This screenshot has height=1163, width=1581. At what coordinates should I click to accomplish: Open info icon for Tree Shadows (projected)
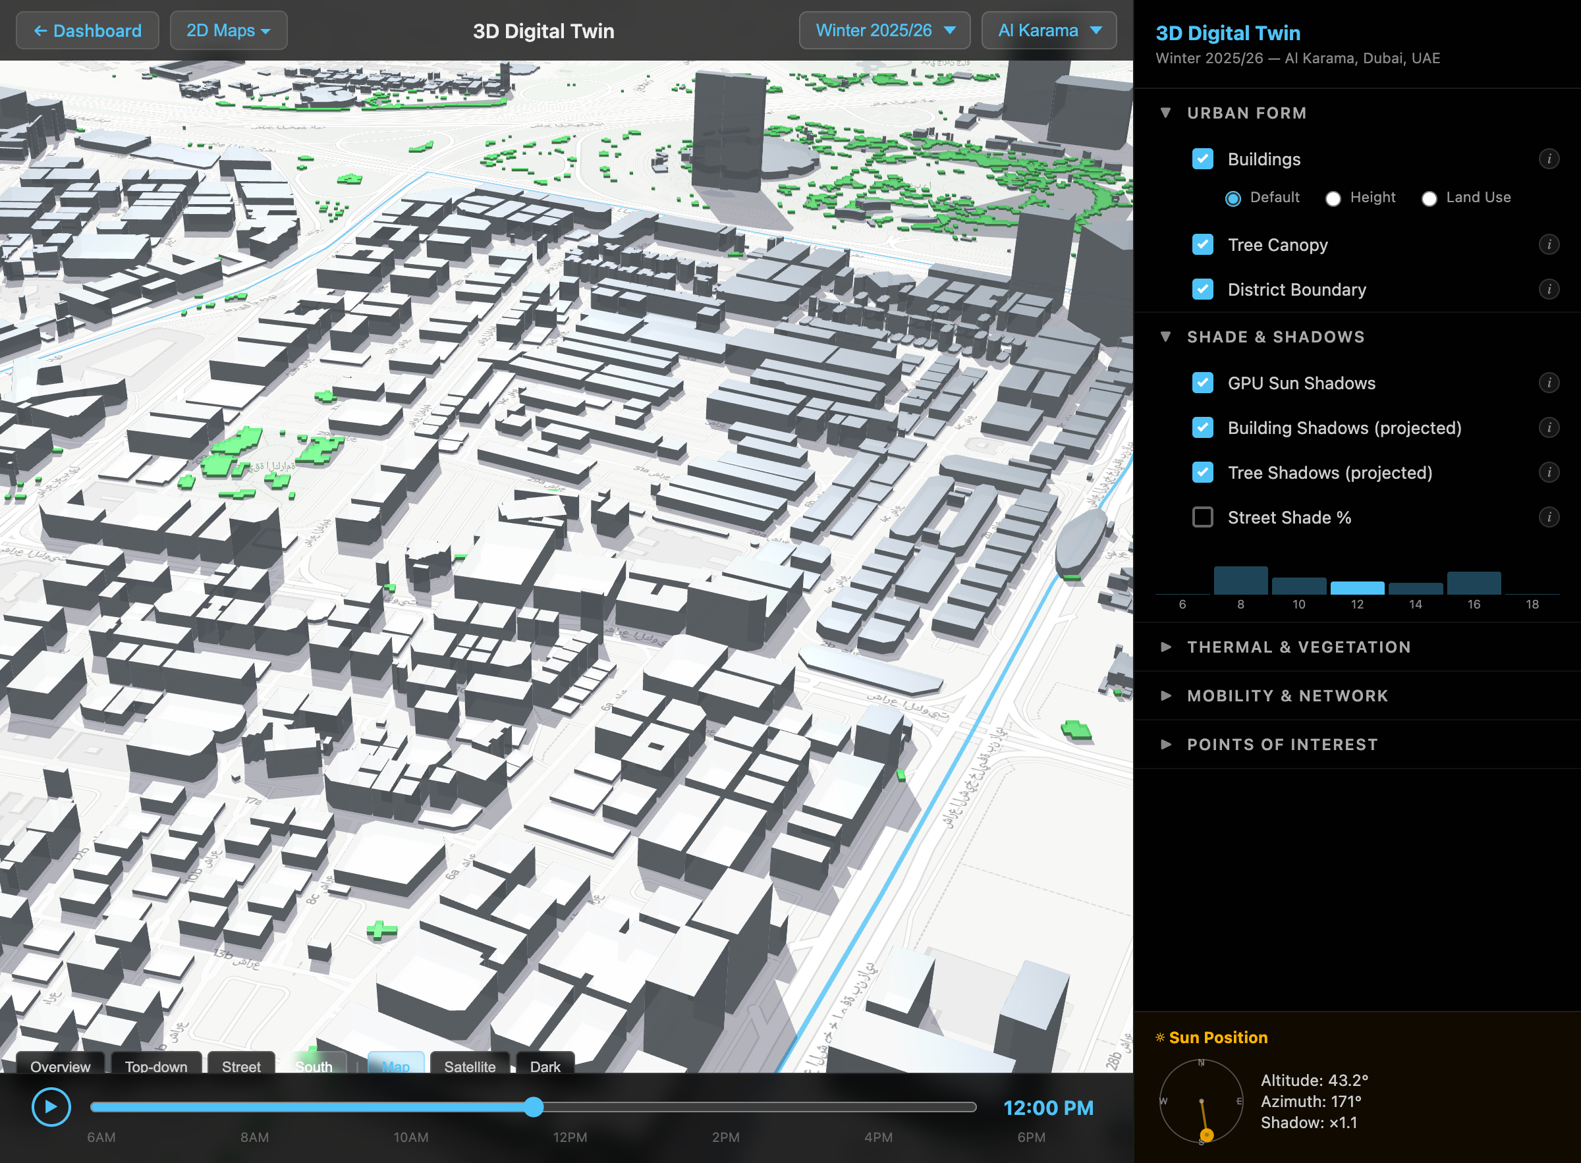[1549, 472]
